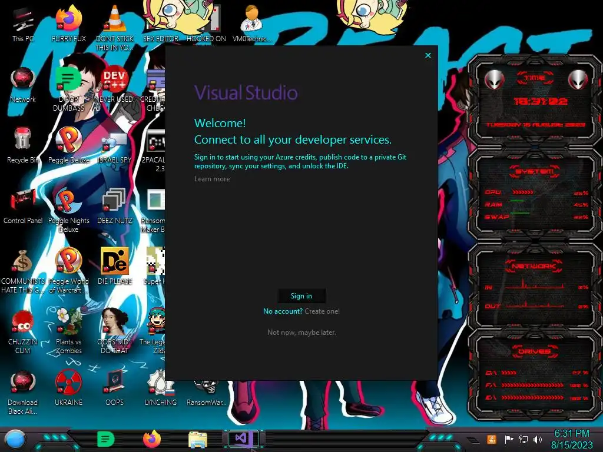The height and width of the screenshot is (452, 603).
Task: Select the Plants vs Zombies icon
Action: click(x=68, y=331)
